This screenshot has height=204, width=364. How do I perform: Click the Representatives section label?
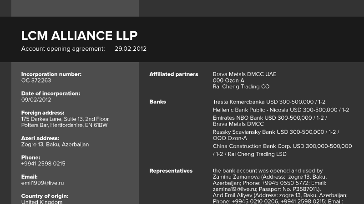pyautogui.click(x=171, y=171)
